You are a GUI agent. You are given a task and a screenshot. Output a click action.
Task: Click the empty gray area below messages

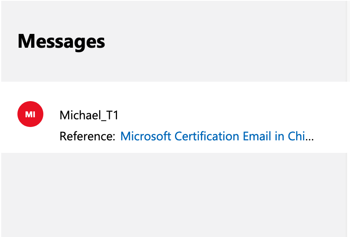174,195
